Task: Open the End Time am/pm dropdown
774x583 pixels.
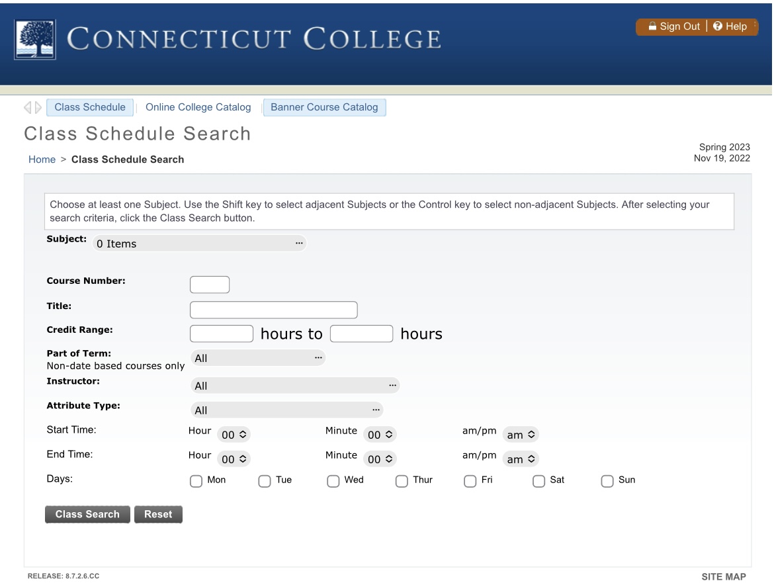Action: point(520,458)
